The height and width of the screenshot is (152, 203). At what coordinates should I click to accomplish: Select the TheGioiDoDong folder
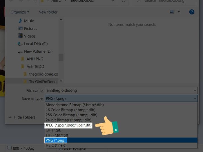43,82
